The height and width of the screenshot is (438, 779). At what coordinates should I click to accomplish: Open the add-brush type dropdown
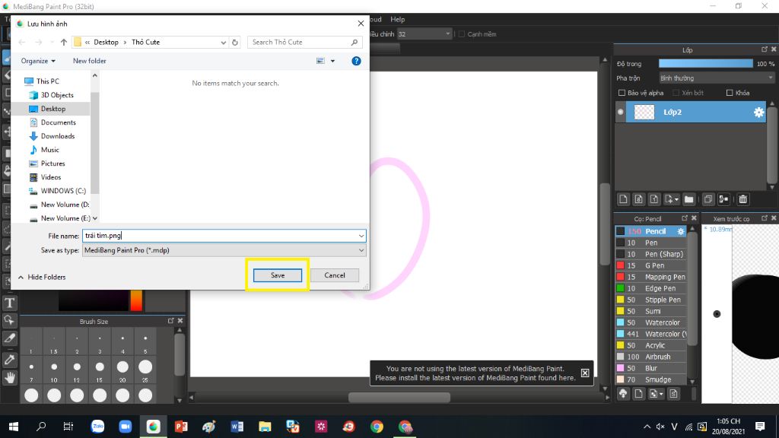[x=657, y=394]
